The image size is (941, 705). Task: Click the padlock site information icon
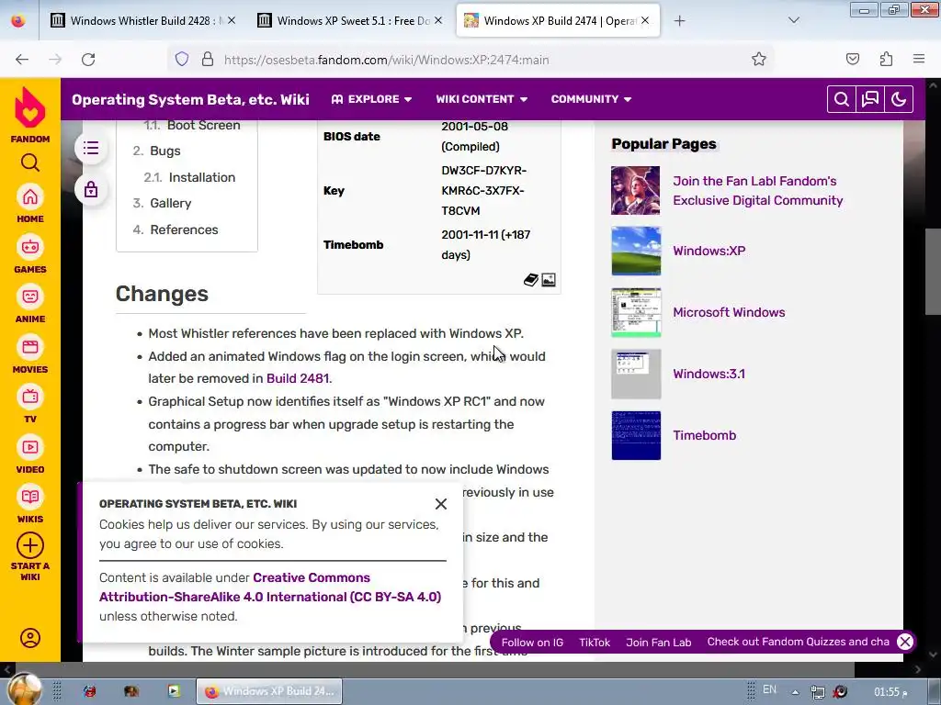click(x=208, y=60)
